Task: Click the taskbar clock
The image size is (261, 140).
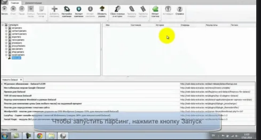Action: (247, 136)
